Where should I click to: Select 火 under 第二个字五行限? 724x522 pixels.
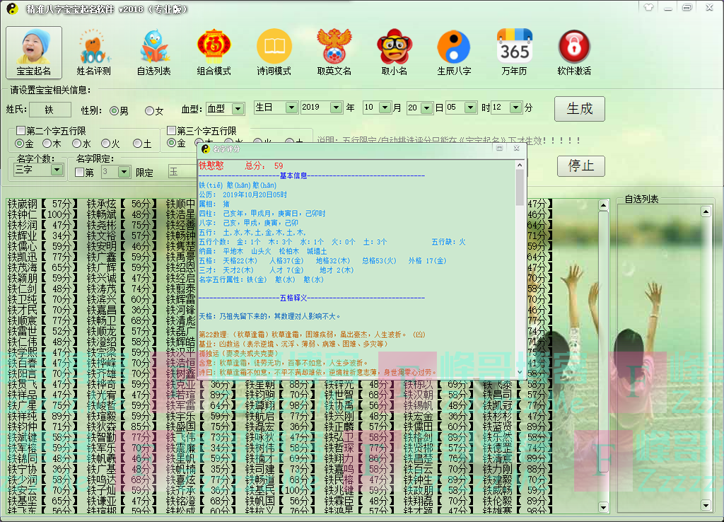click(105, 143)
